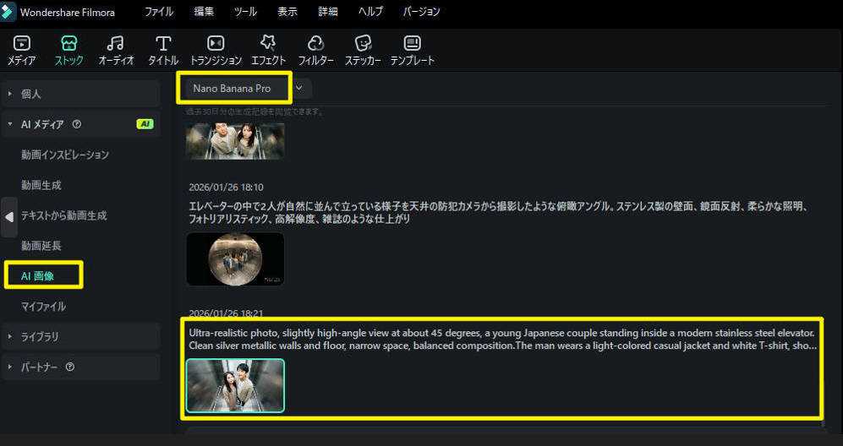Open the テンプレート templates tab icon
This screenshot has height=446, width=843.
(413, 43)
